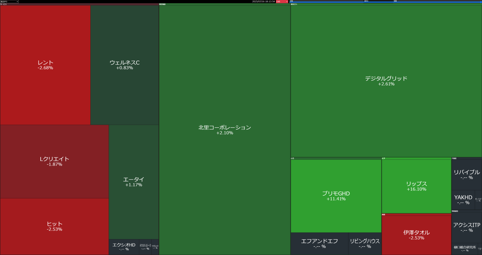
Task: Click the リップス +16.10% tile
Action: [x=416, y=186]
